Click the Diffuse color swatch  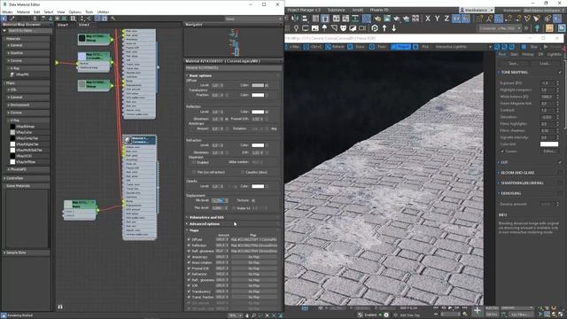pyautogui.click(x=258, y=85)
